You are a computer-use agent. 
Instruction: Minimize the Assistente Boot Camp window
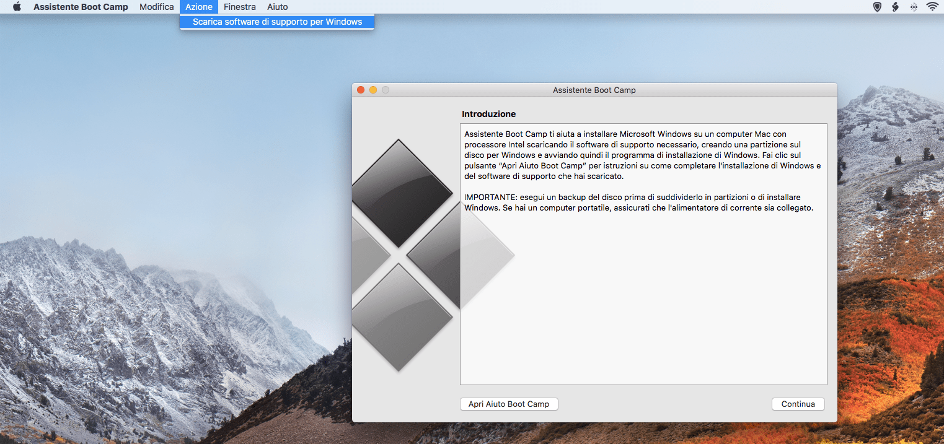click(373, 90)
